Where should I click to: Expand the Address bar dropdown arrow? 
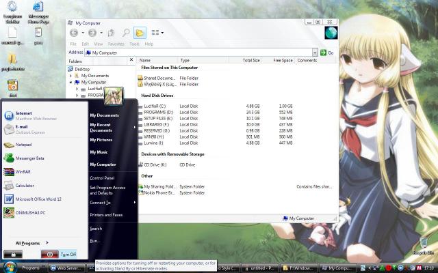tap(315, 53)
